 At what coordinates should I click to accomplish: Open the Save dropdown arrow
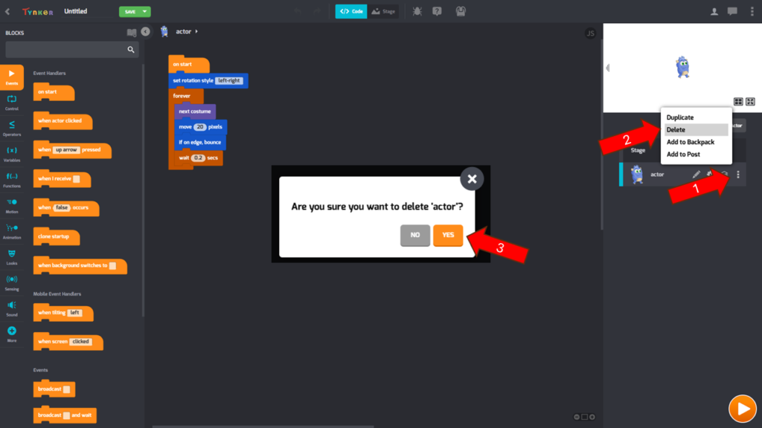click(146, 11)
